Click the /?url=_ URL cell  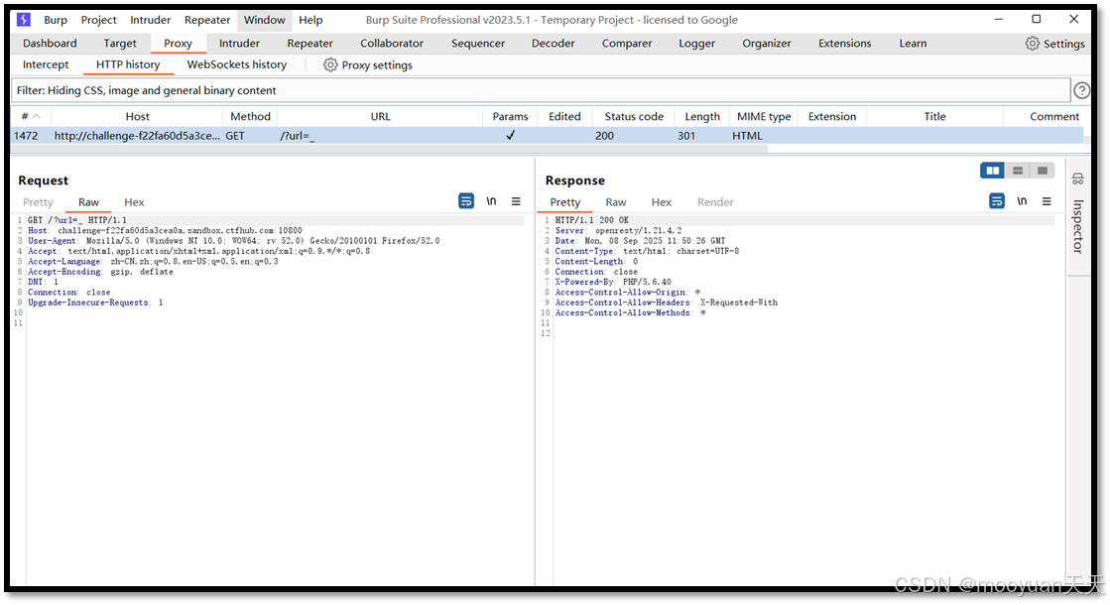298,135
